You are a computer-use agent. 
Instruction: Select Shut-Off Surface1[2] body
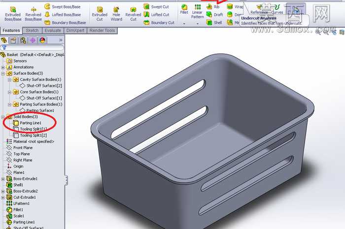point(41,86)
